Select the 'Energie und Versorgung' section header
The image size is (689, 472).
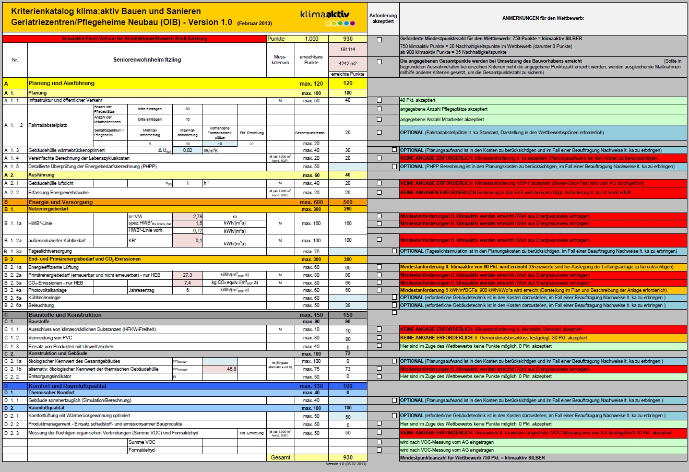coord(61,202)
